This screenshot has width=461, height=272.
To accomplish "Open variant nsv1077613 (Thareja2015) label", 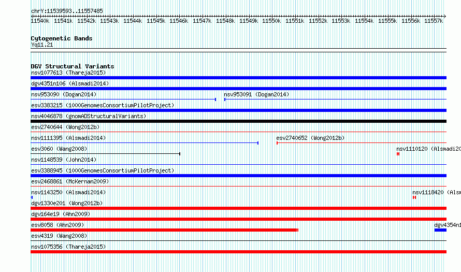I will tap(68, 73).
